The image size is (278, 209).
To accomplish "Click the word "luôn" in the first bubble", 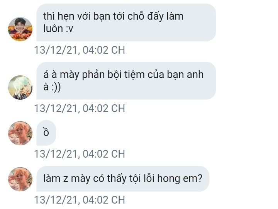I will click(x=53, y=29).
